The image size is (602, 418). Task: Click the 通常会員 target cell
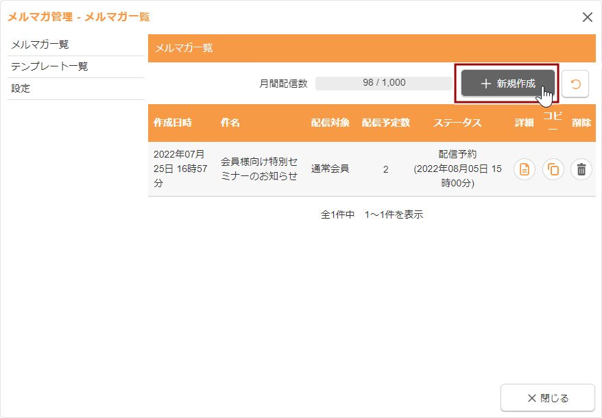point(330,169)
